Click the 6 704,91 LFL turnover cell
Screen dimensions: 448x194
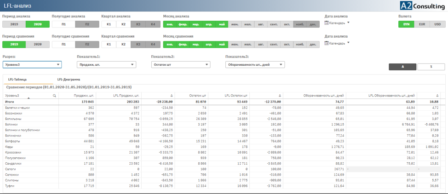point(408,124)
